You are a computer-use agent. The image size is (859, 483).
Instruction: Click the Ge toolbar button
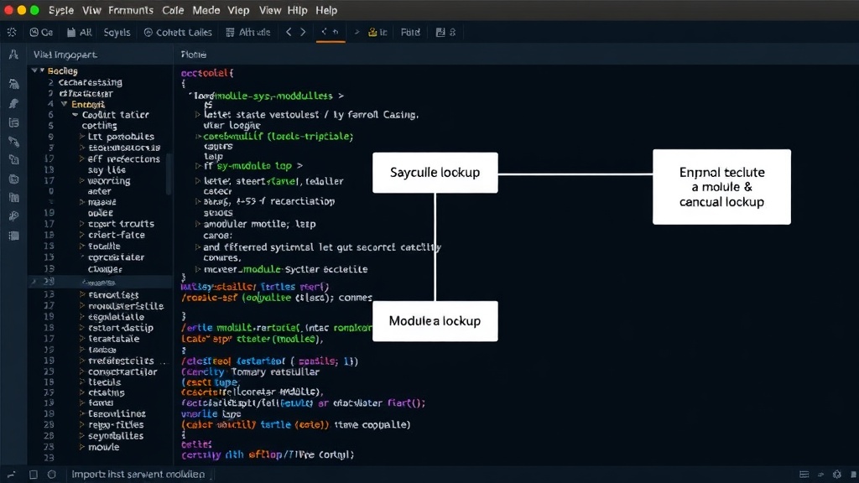pyautogui.click(x=41, y=33)
